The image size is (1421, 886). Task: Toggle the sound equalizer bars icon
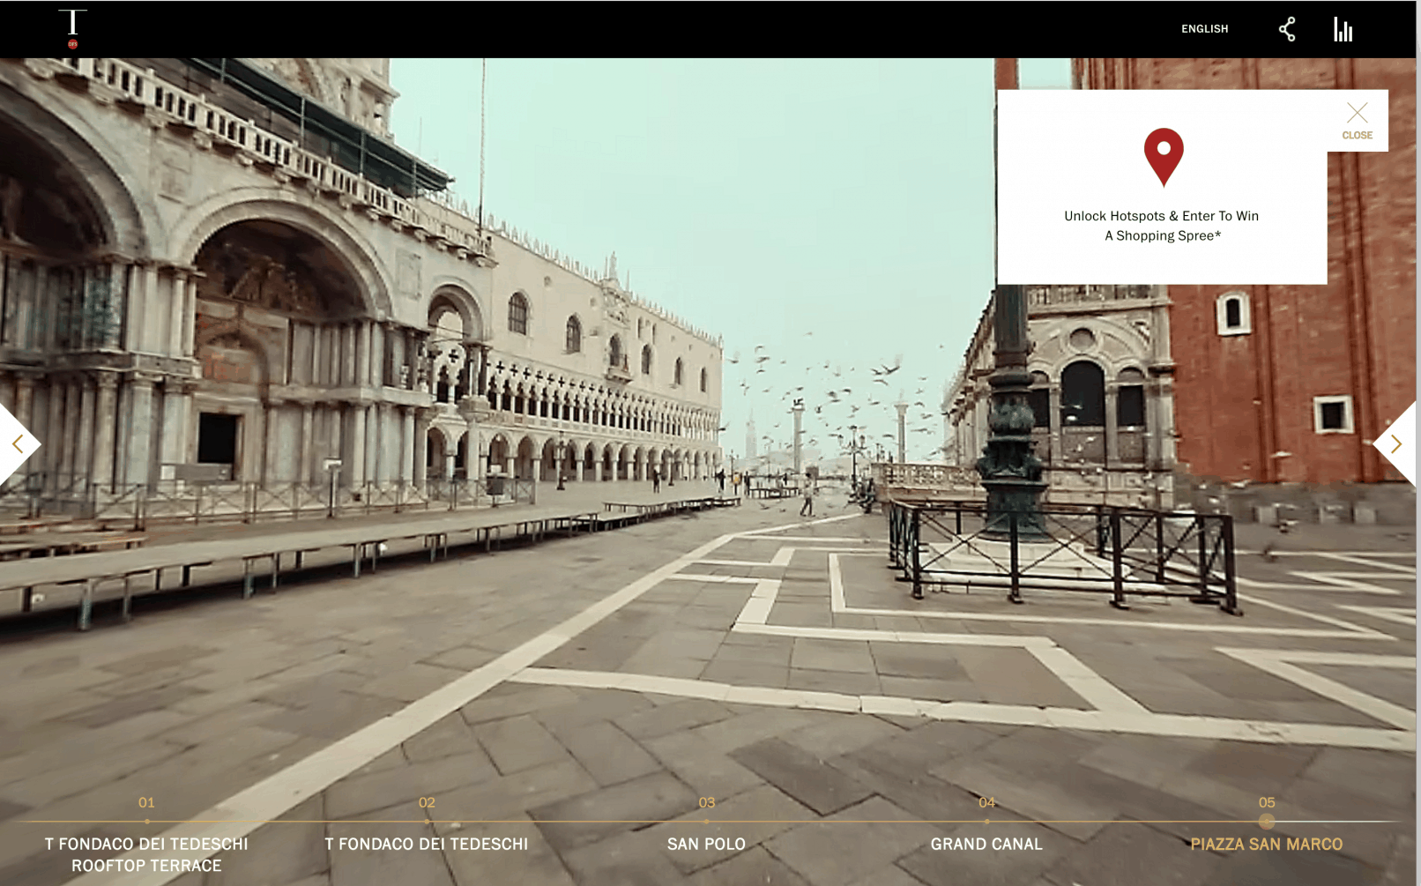pyautogui.click(x=1343, y=29)
